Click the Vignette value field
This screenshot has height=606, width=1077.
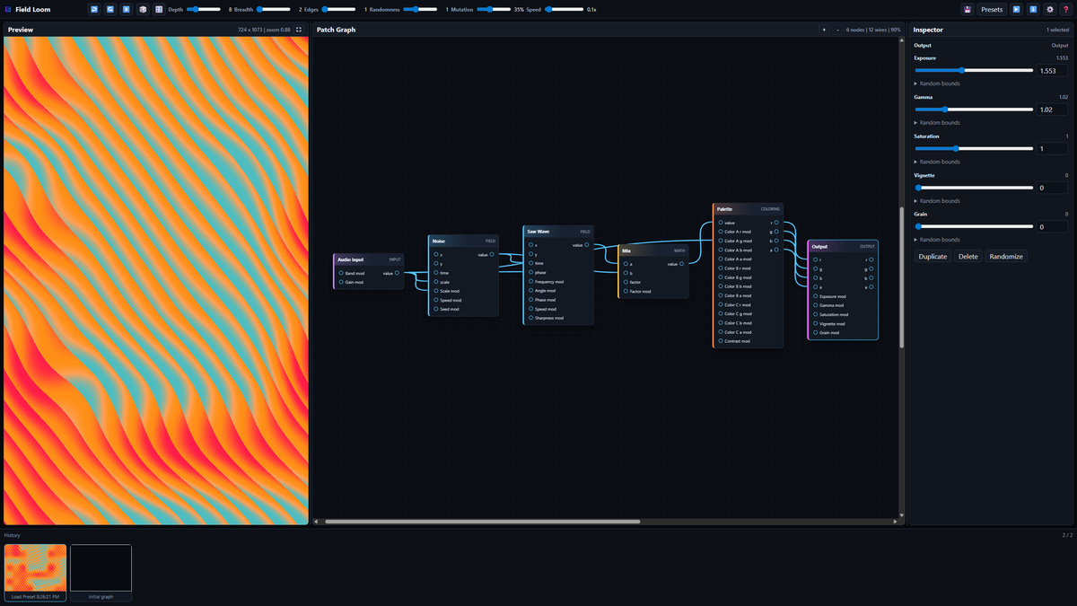[x=1053, y=188]
